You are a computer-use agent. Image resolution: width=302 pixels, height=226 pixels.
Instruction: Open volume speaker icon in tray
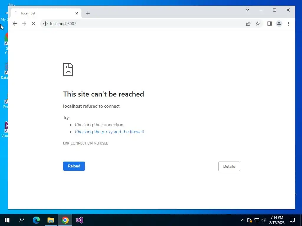pyautogui.click(x=264, y=220)
